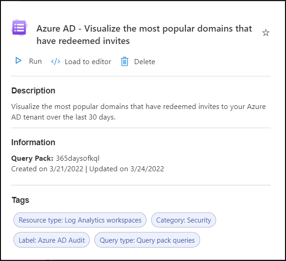Click the purple query list icon
The width and height of the screenshot is (286, 261).
[x=19, y=28]
